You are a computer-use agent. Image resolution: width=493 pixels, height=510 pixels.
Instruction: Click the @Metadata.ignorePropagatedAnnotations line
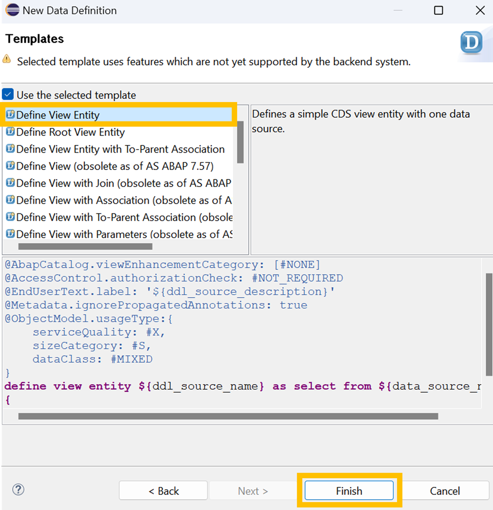156,305
